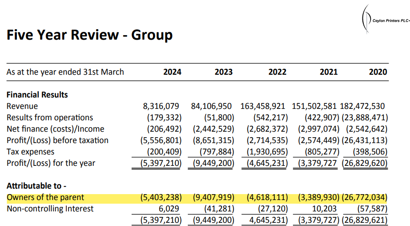Select owners value (9,407,919)
Viewport: 410px width, 226px height.
[x=213, y=197]
